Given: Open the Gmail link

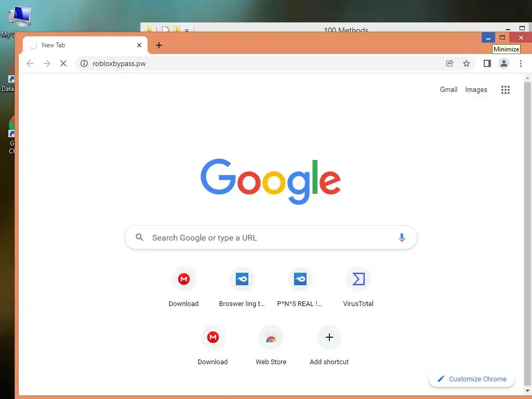Looking at the screenshot, I should 448,89.
